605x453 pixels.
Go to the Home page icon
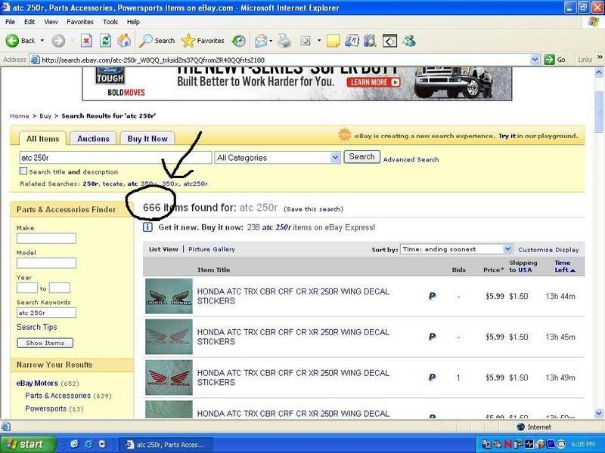tap(124, 41)
